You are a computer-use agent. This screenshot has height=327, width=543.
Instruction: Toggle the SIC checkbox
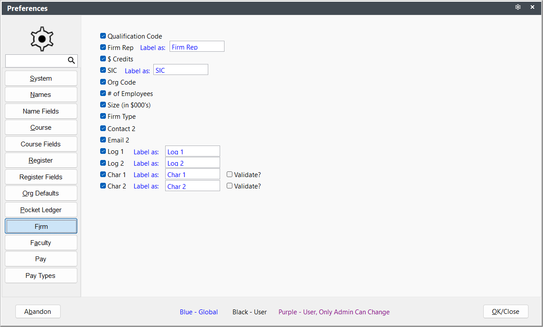coord(103,70)
